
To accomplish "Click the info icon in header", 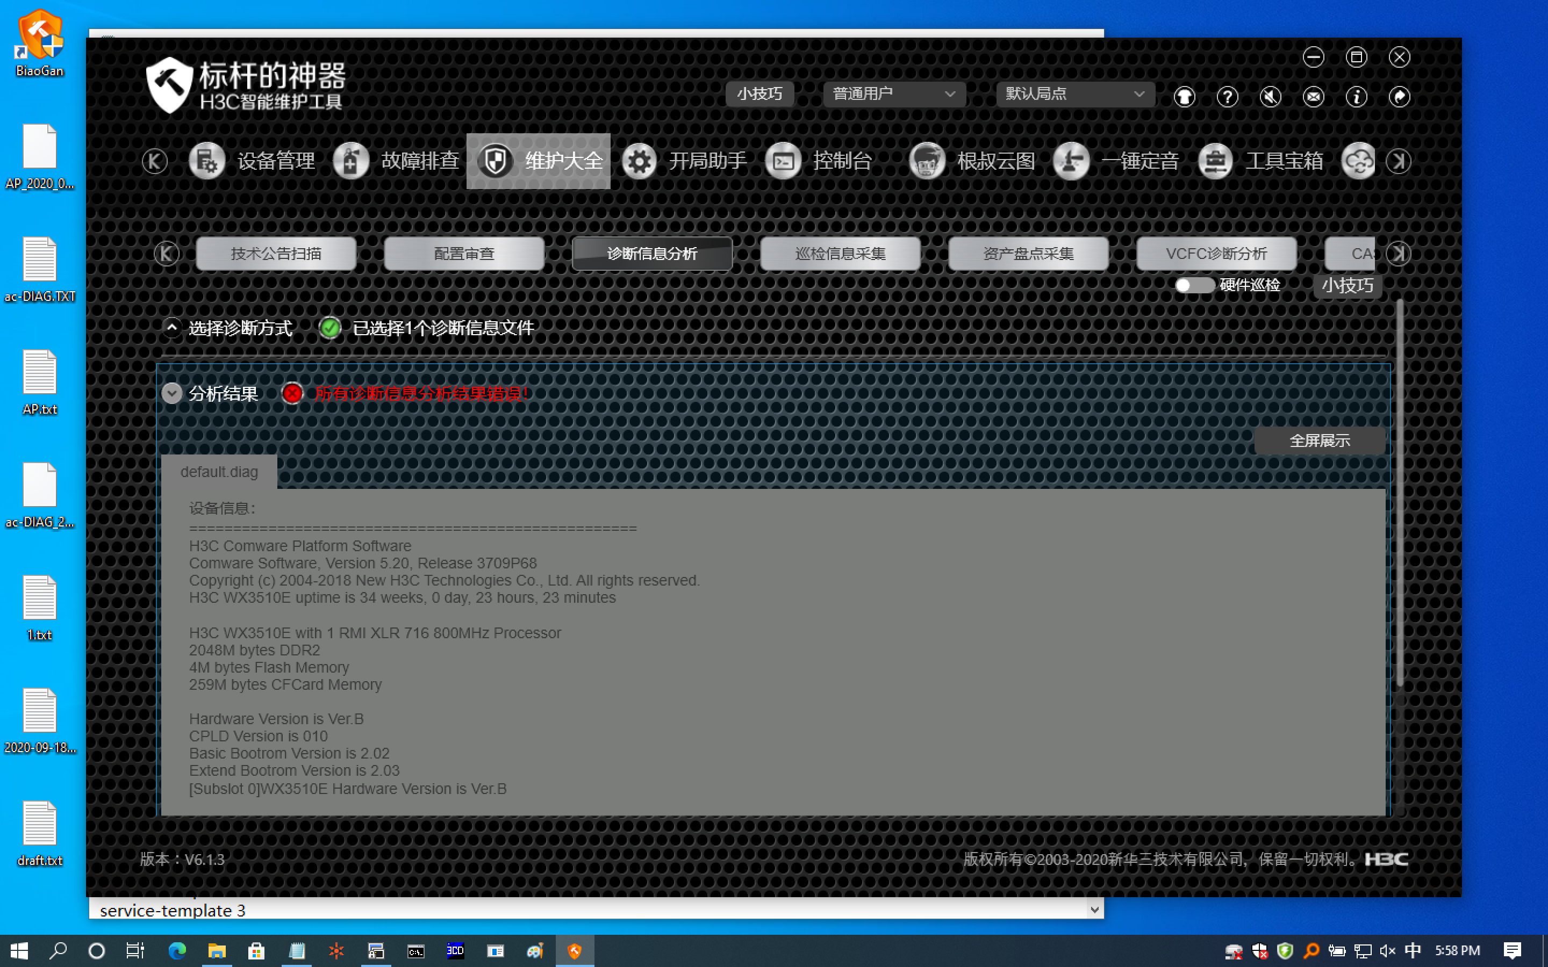I will 1356,97.
